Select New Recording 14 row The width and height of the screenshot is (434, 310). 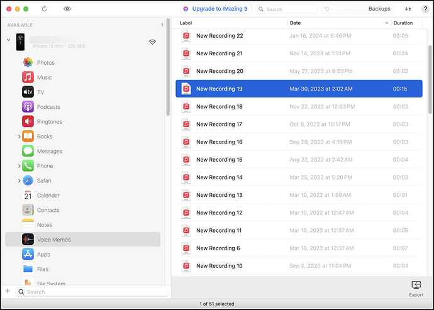(x=299, y=177)
